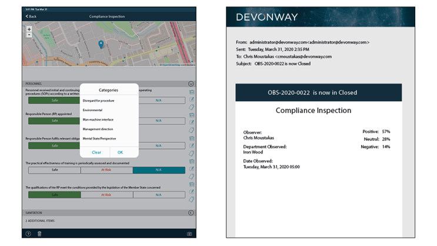Screen dimensions: 437x246
Task: Open comments icon for RP qualifications item
Action: click(192, 184)
